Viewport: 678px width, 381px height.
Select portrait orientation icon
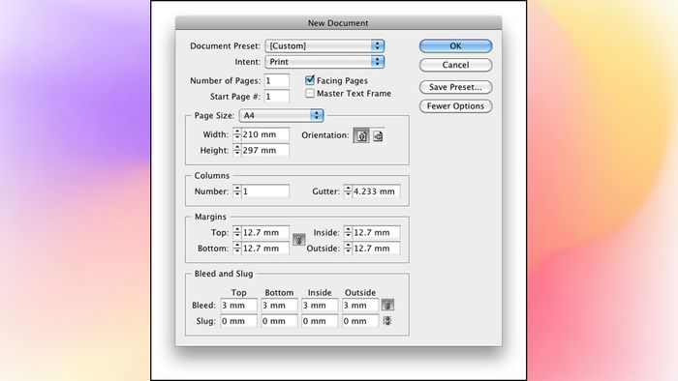pyautogui.click(x=361, y=135)
